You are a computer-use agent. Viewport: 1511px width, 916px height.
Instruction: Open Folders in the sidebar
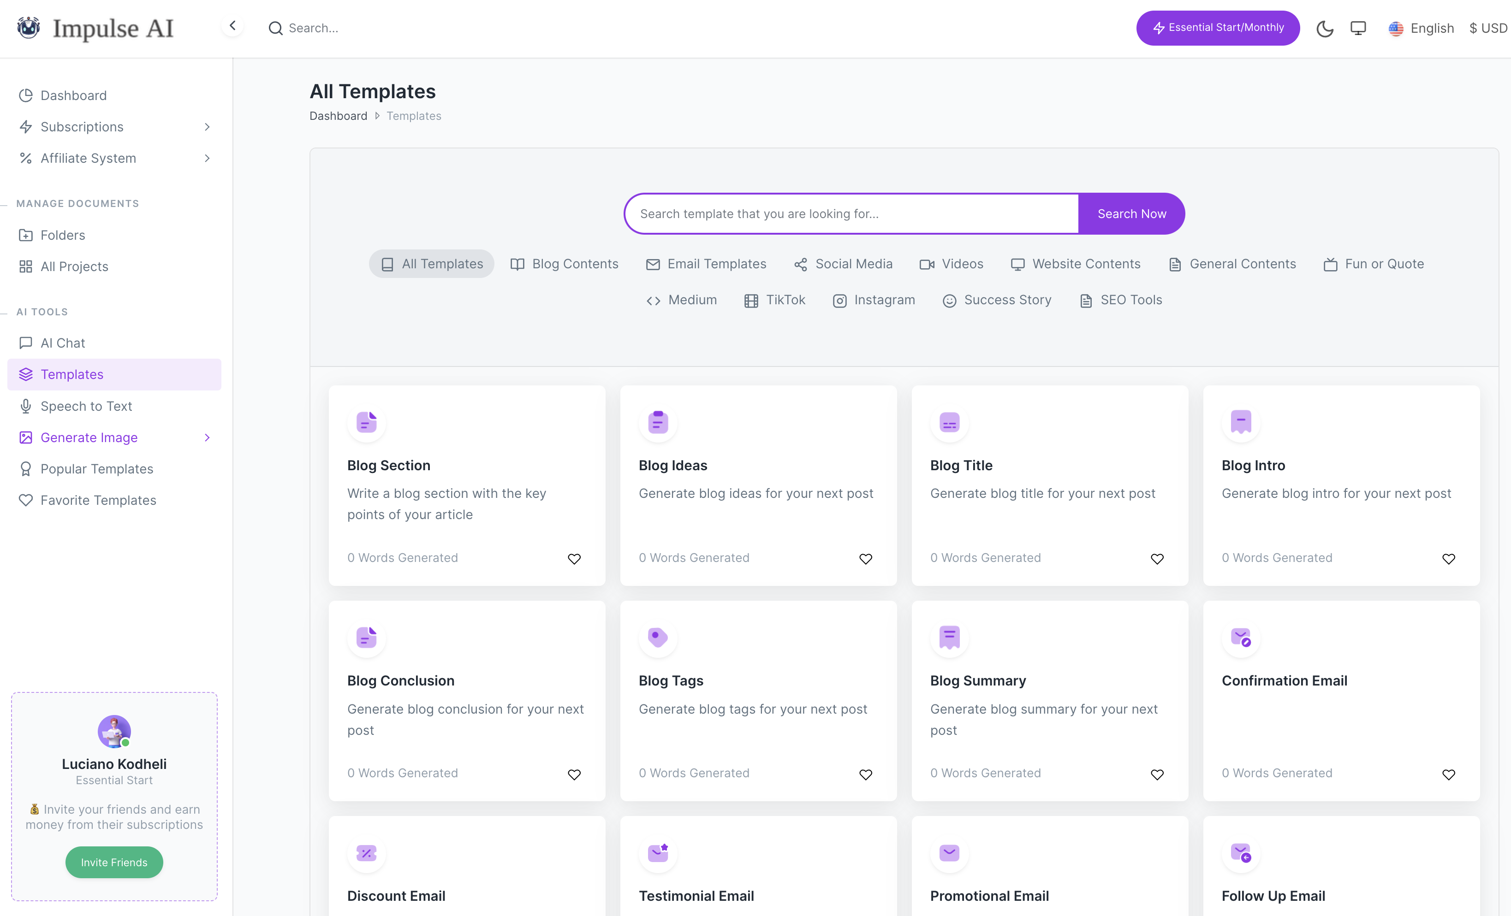[x=114, y=235]
